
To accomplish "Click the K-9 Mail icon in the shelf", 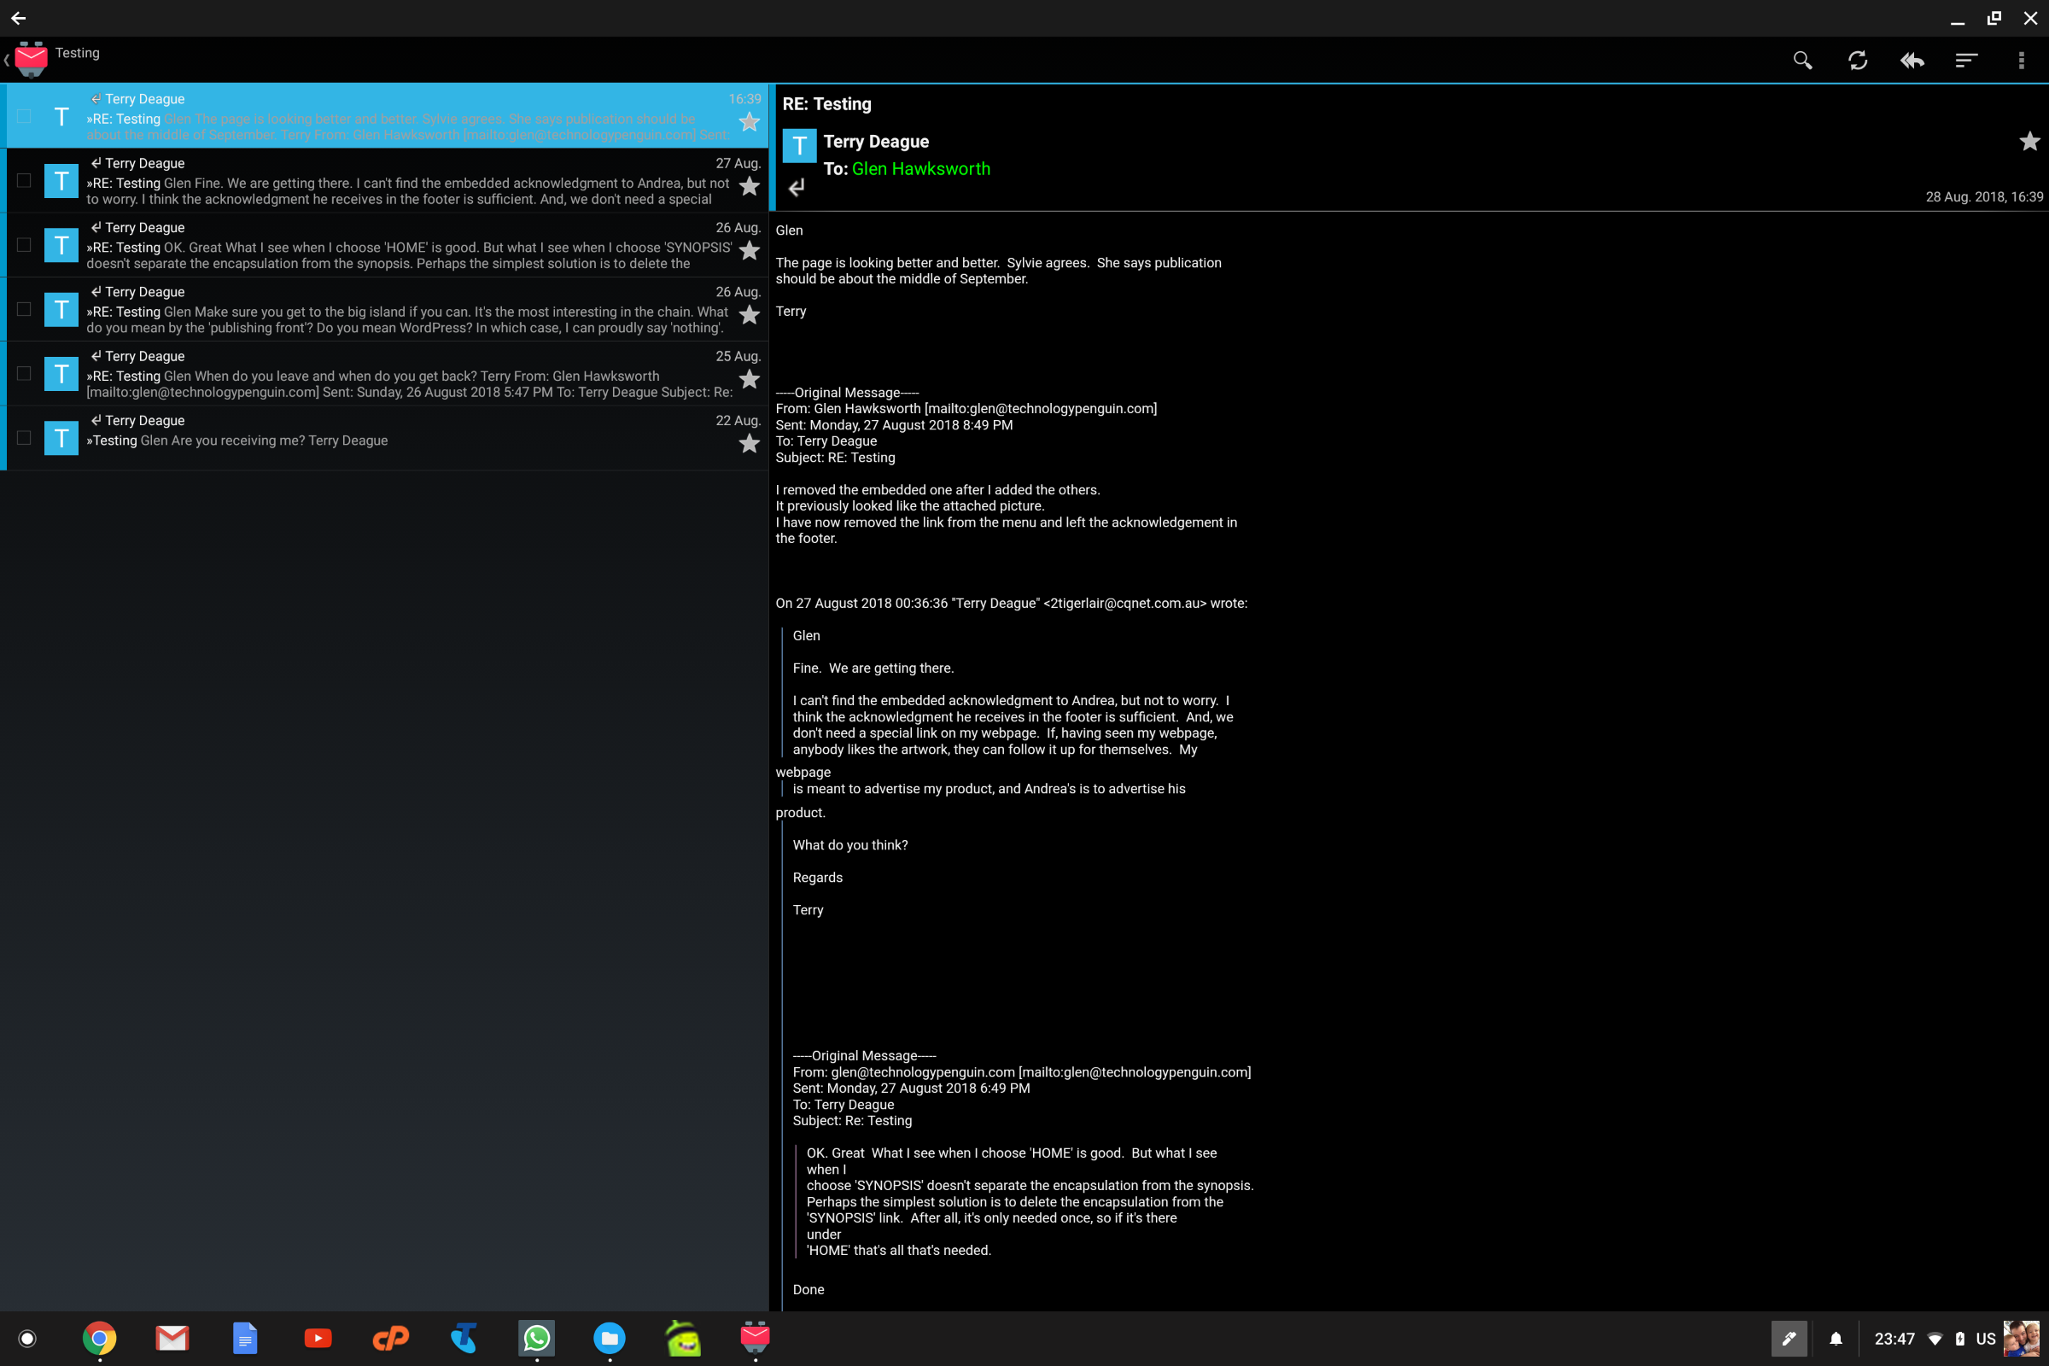I will (x=755, y=1337).
